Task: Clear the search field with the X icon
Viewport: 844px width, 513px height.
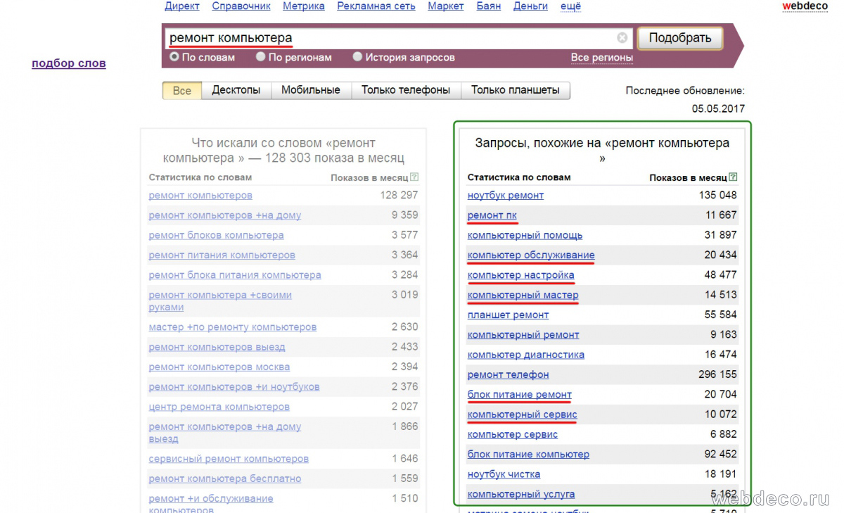Action: pyautogui.click(x=622, y=38)
